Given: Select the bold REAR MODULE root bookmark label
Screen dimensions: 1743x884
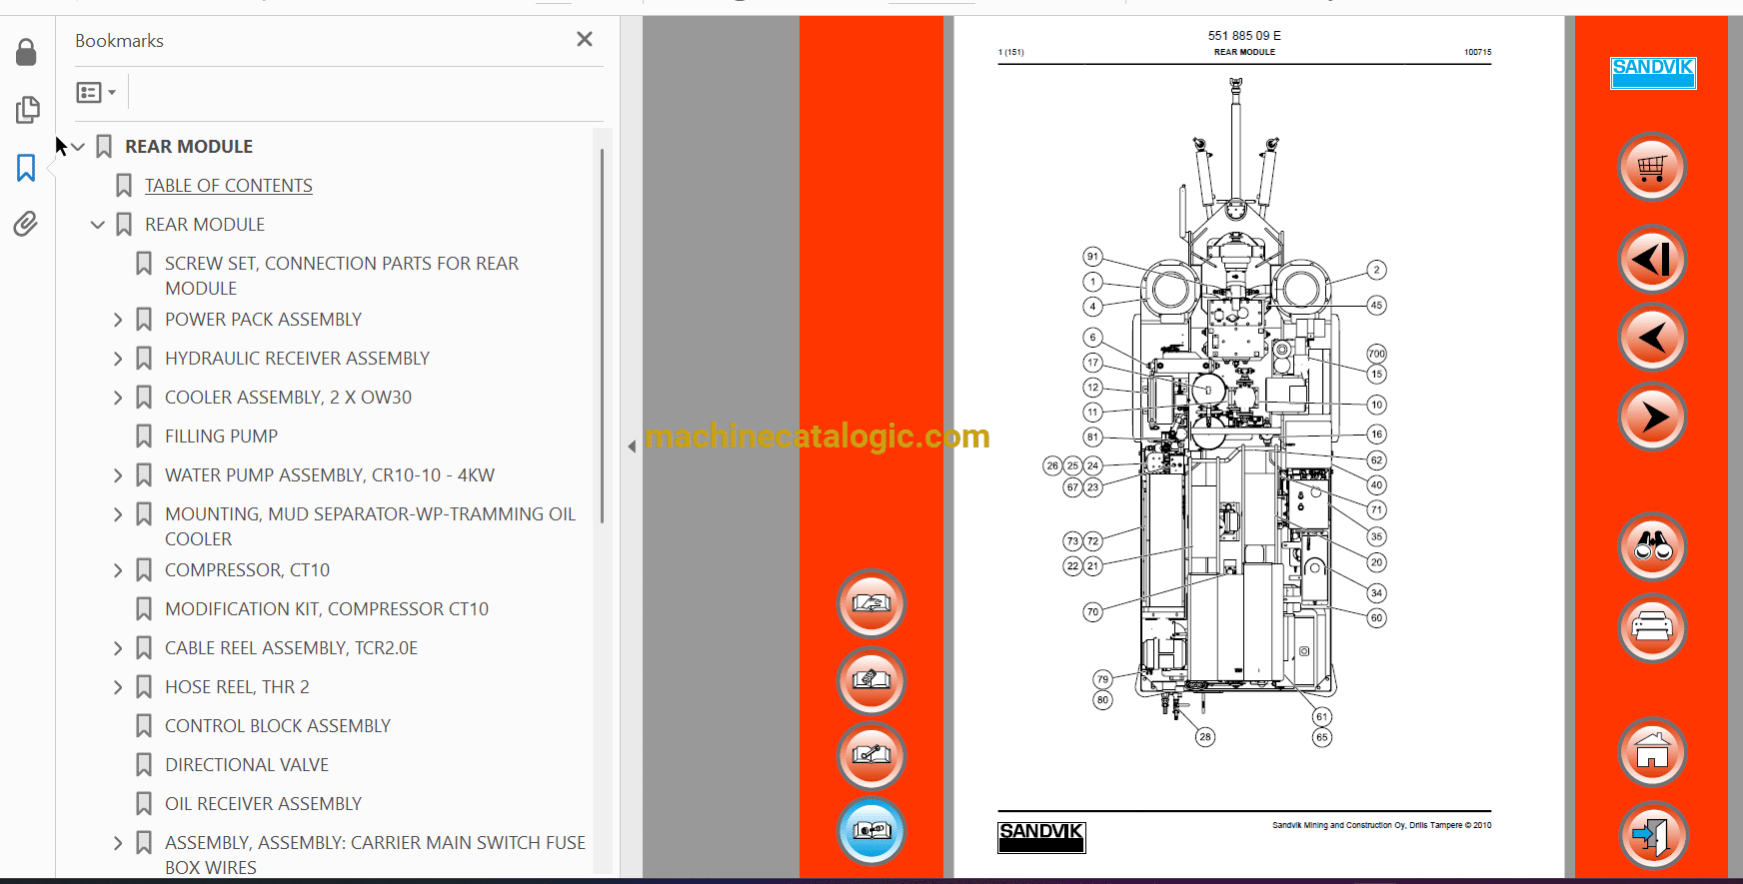Looking at the screenshot, I should pos(189,147).
